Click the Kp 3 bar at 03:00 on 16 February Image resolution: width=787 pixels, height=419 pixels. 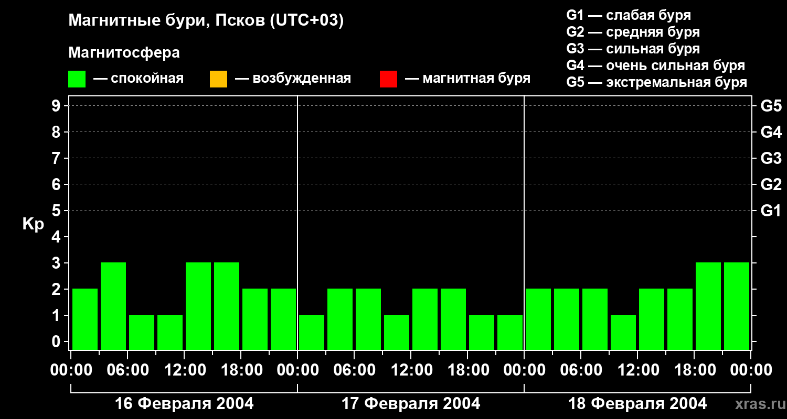click(x=113, y=306)
